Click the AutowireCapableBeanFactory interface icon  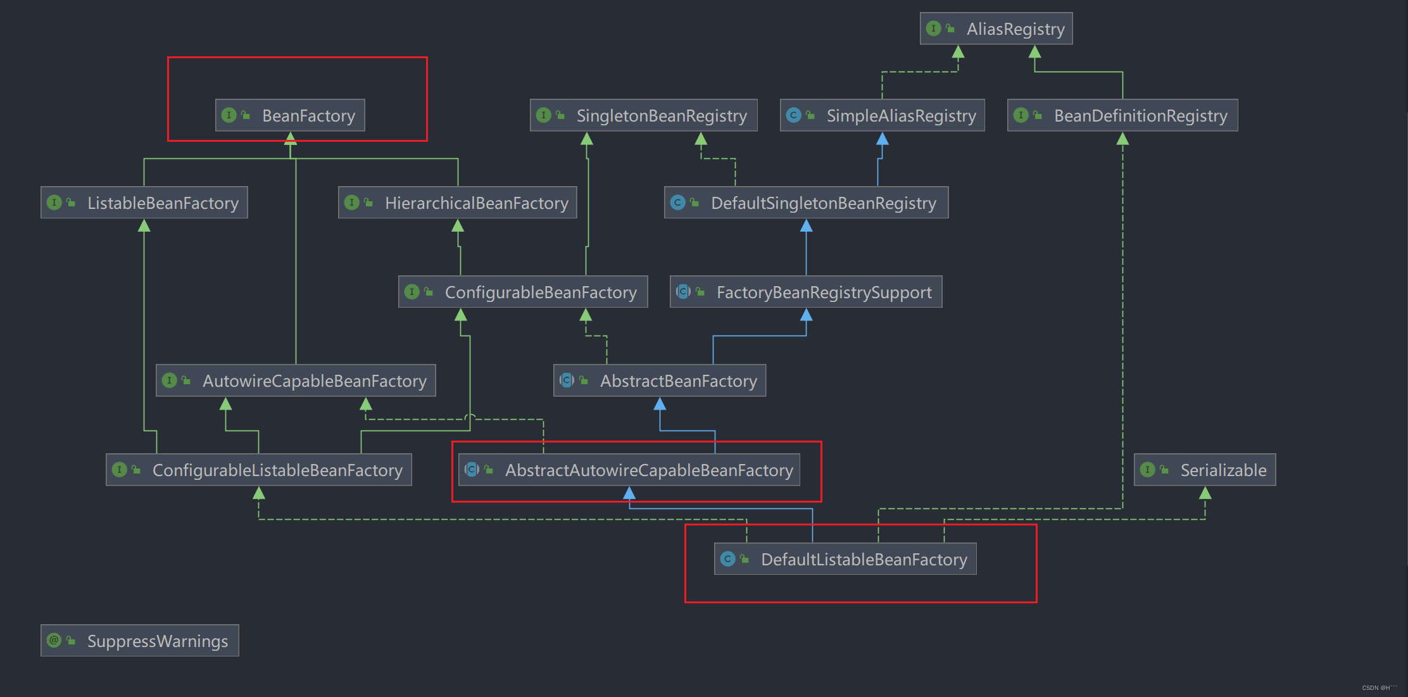[x=170, y=380]
